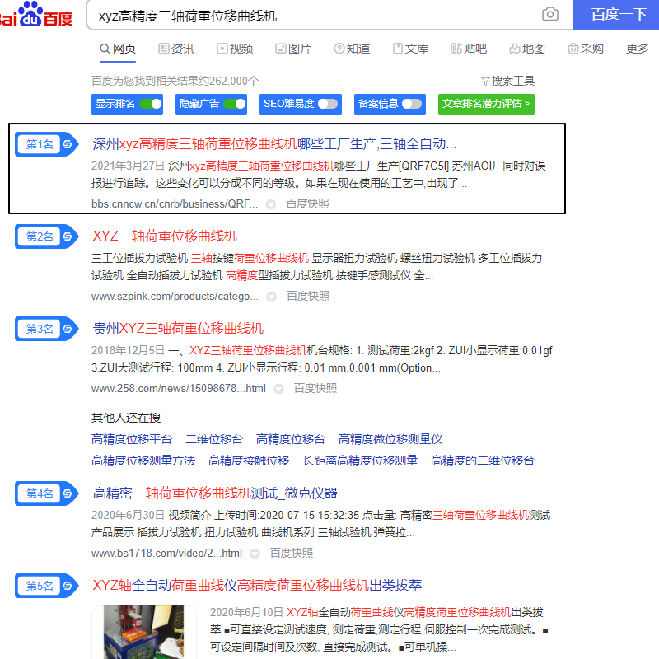Click URL www.bs1718.com/video/2...html
The image size is (659, 659).
[x=167, y=553]
